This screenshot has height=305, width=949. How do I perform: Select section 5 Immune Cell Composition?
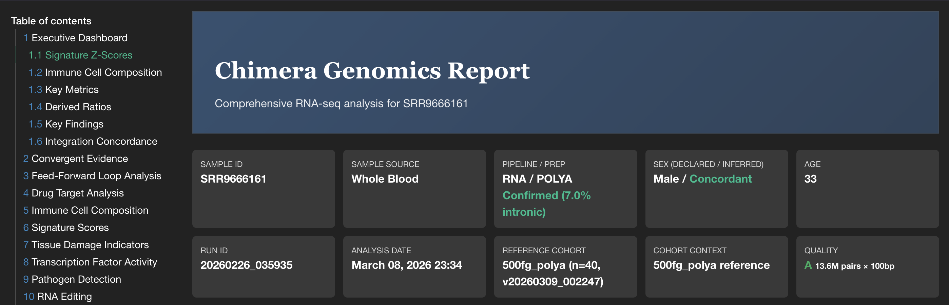click(x=90, y=210)
